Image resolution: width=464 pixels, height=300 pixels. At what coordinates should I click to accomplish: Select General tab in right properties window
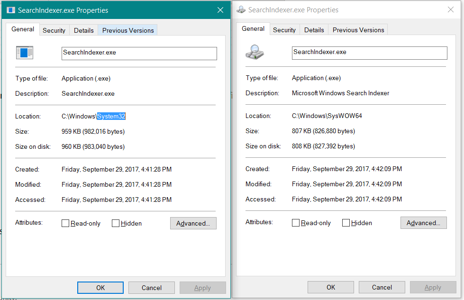click(253, 29)
